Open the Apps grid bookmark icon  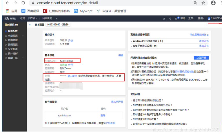(x=7, y=11)
